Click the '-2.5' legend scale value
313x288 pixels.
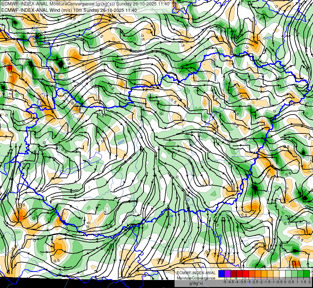tap(255, 282)
